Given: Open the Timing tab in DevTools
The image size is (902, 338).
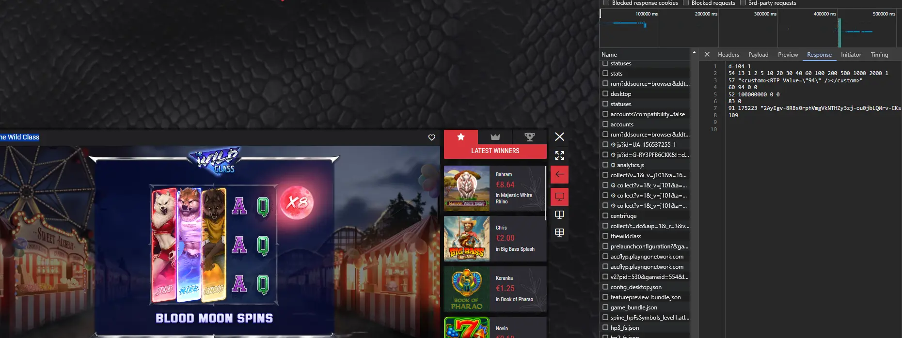Looking at the screenshot, I should pyautogui.click(x=879, y=55).
